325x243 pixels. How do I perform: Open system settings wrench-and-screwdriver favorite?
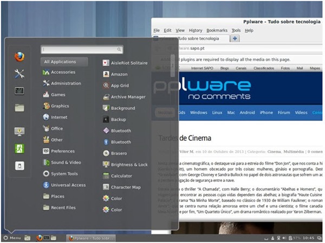pyautogui.click(x=19, y=74)
